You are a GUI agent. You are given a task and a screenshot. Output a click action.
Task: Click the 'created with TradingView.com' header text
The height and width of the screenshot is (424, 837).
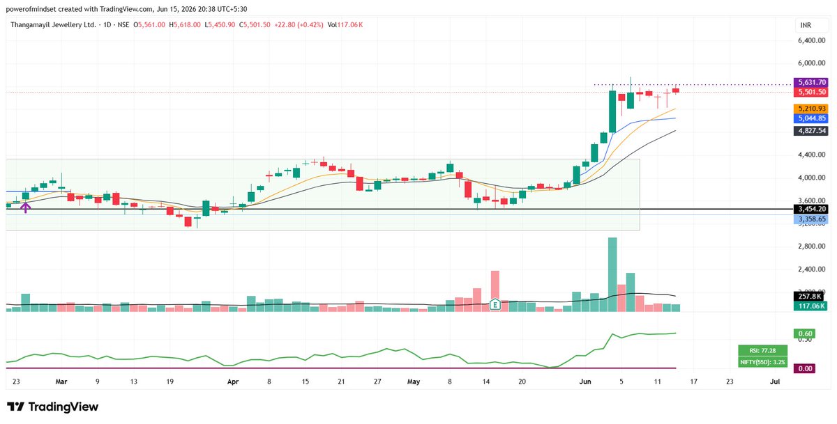tap(107, 9)
